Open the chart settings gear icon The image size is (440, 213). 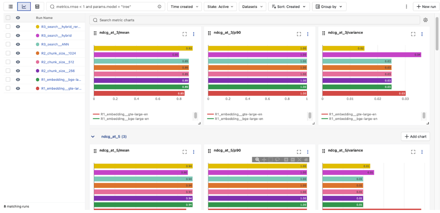pos(425,20)
